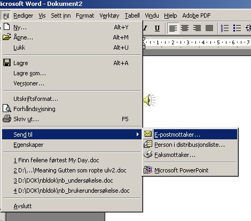251x221 pixels.
Task: Click the horizontal ruler at mark 3
Action: pos(188,43)
